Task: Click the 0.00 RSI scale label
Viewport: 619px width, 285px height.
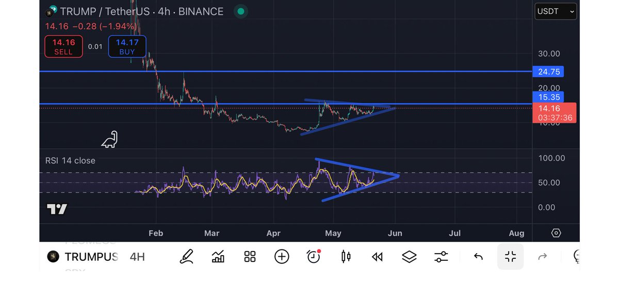Action: [x=547, y=207]
